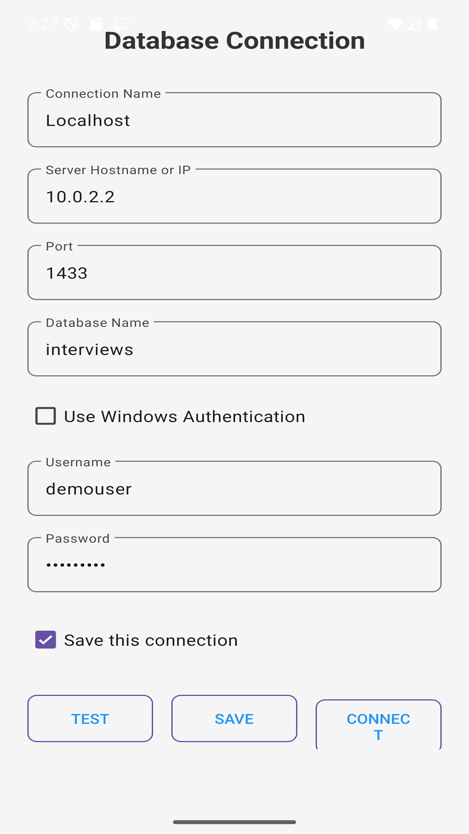Viewport: 469px width, 834px height.
Task: Click the shield icon in status bar
Action: 71,24
